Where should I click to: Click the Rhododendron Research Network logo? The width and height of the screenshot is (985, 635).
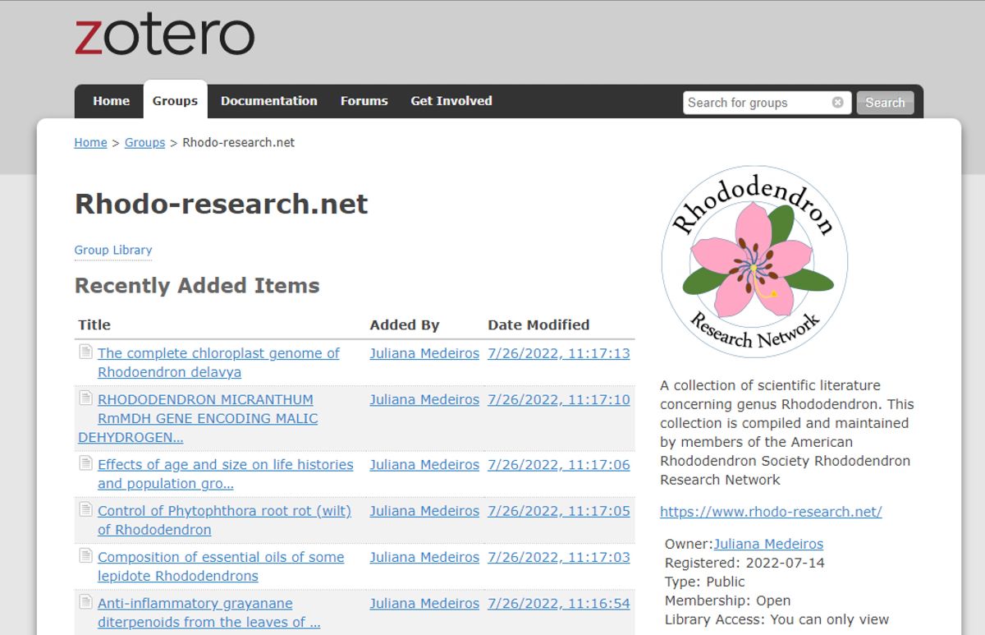[754, 264]
